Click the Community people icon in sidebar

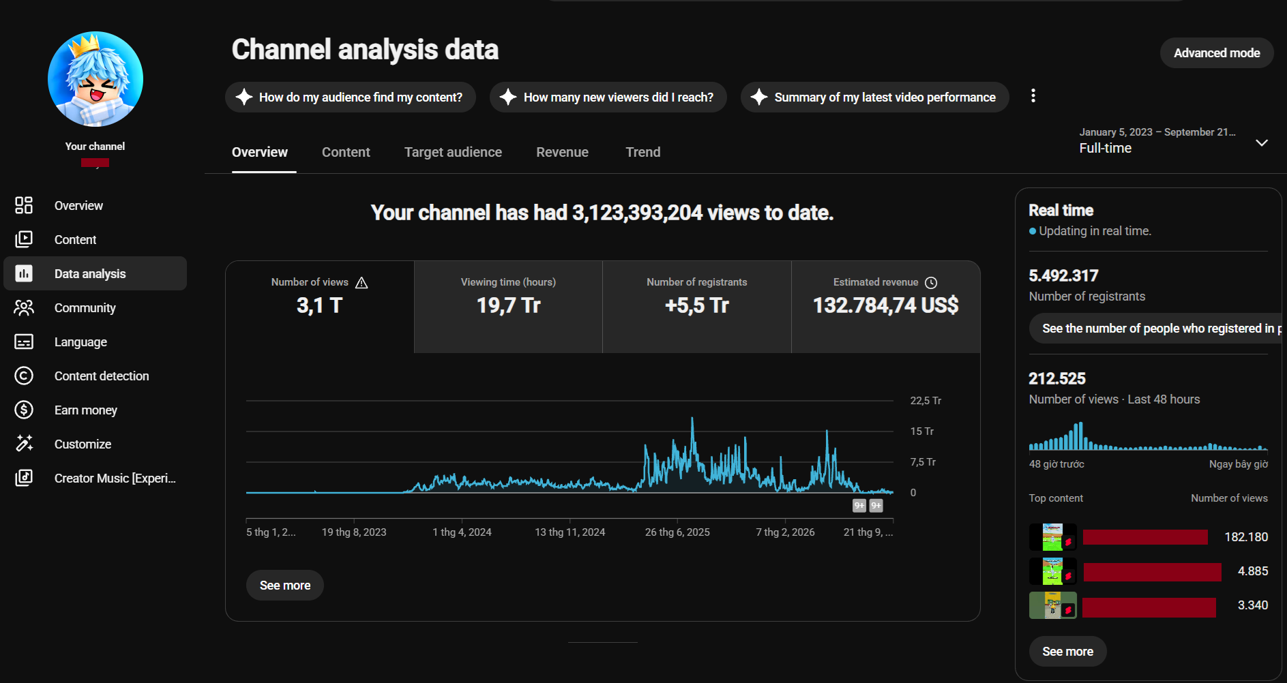point(24,307)
